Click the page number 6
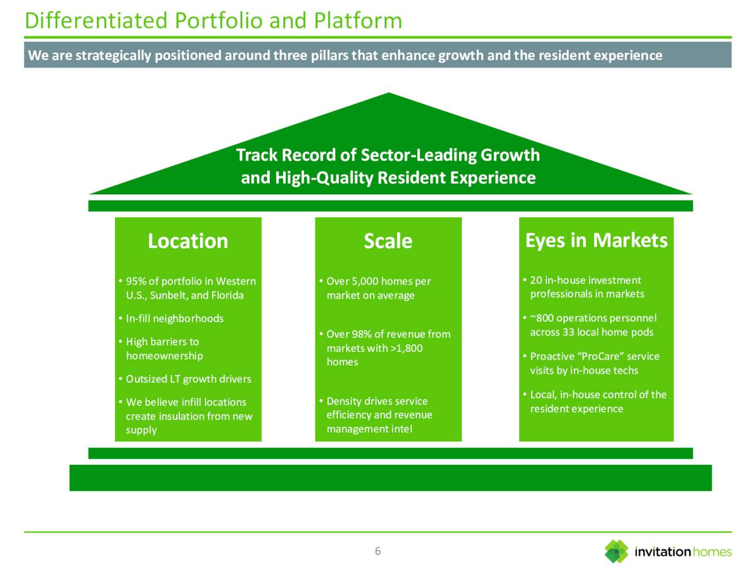 point(377,551)
